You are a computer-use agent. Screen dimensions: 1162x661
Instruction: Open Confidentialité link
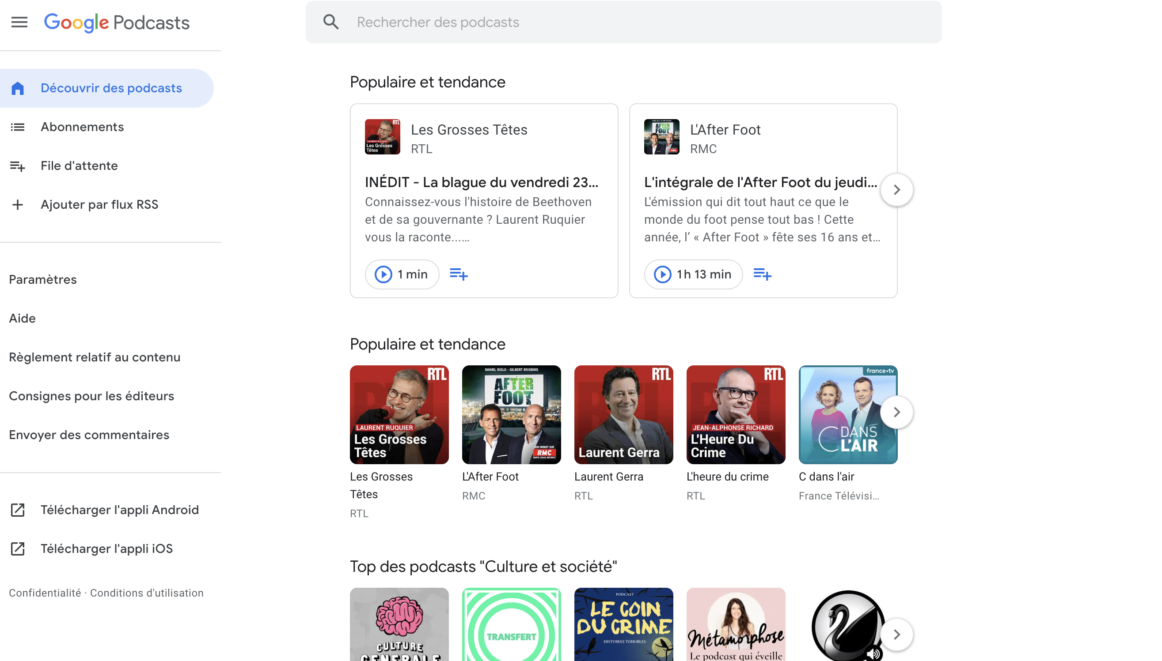click(45, 593)
